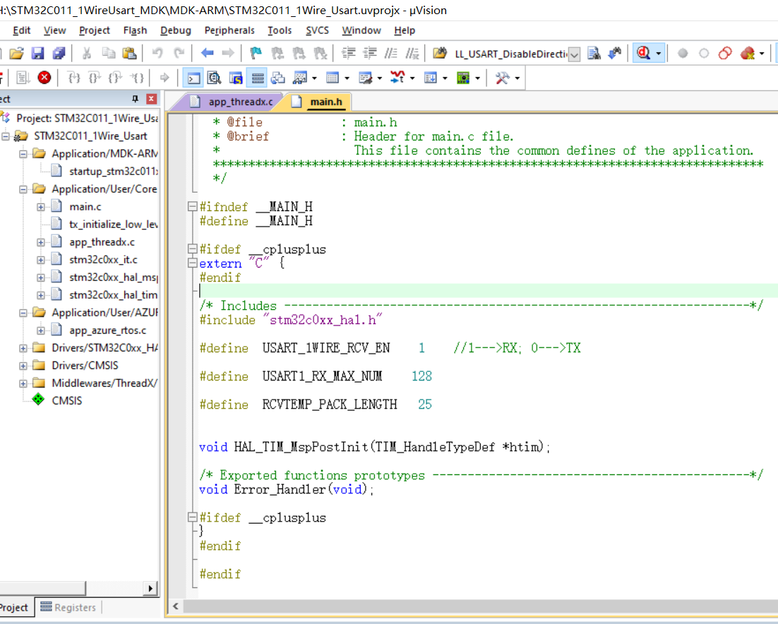Navigate backwards with blue left arrow
Viewport: 778px width, 624px height.
click(207, 53)
